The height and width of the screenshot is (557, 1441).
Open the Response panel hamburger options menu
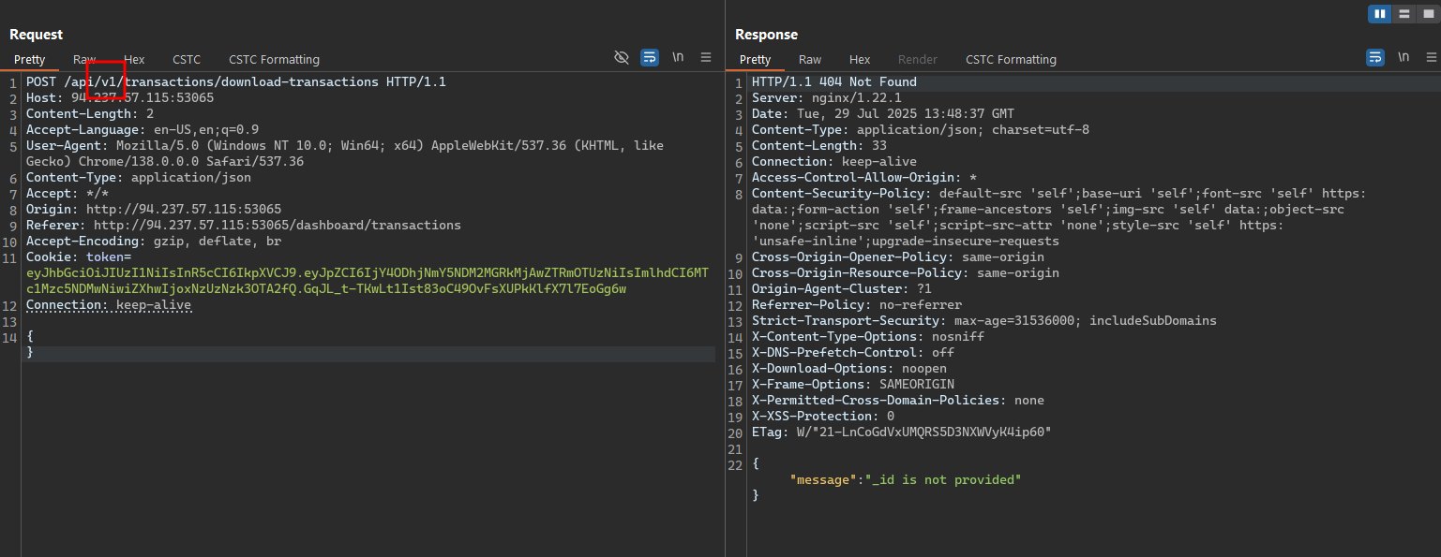coord(1432,57)
